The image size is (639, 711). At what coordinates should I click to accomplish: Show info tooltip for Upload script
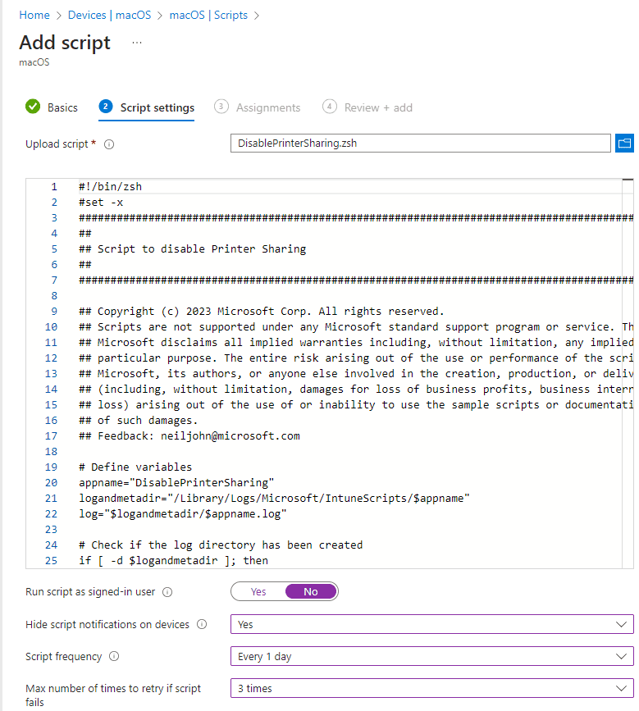pos(109,144)
